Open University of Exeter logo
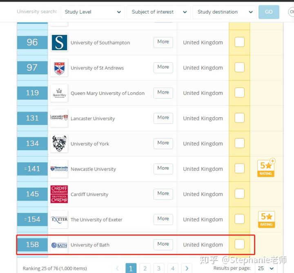 tap(59, 219)
